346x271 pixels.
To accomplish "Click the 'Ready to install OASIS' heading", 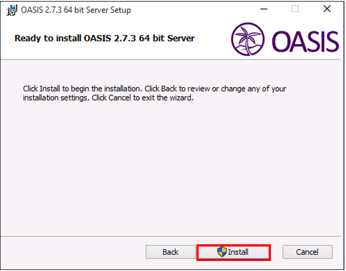I will click(105, 38).
